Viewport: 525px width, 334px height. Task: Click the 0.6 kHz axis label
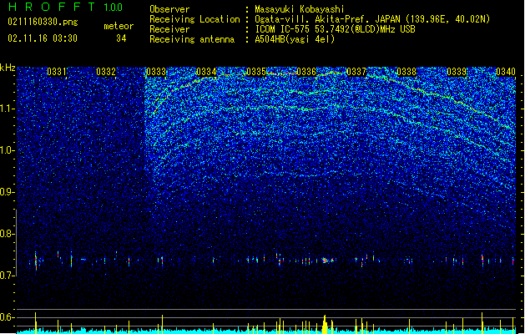(x=8, y=317)
